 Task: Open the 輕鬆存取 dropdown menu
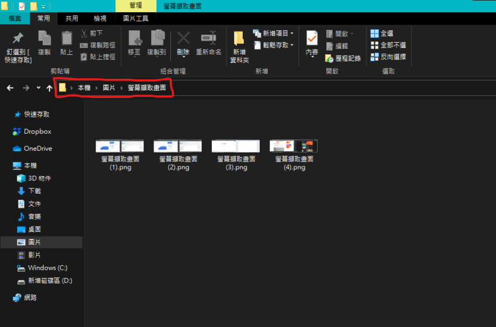point(292,45)
